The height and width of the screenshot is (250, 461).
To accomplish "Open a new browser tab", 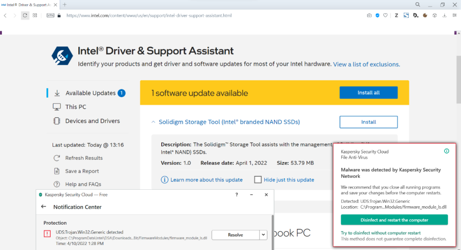I will tap(65, 5).
